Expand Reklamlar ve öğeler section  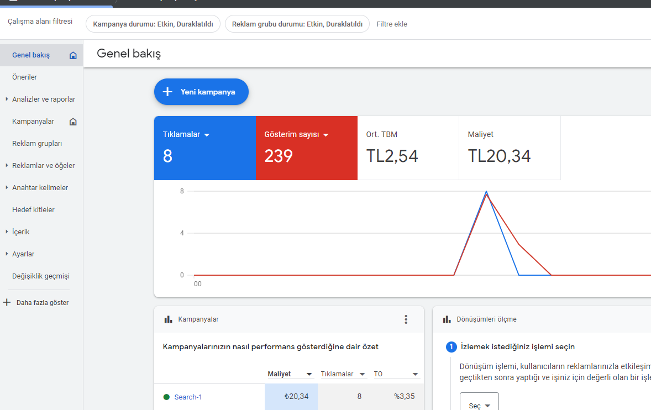(7, 166)
